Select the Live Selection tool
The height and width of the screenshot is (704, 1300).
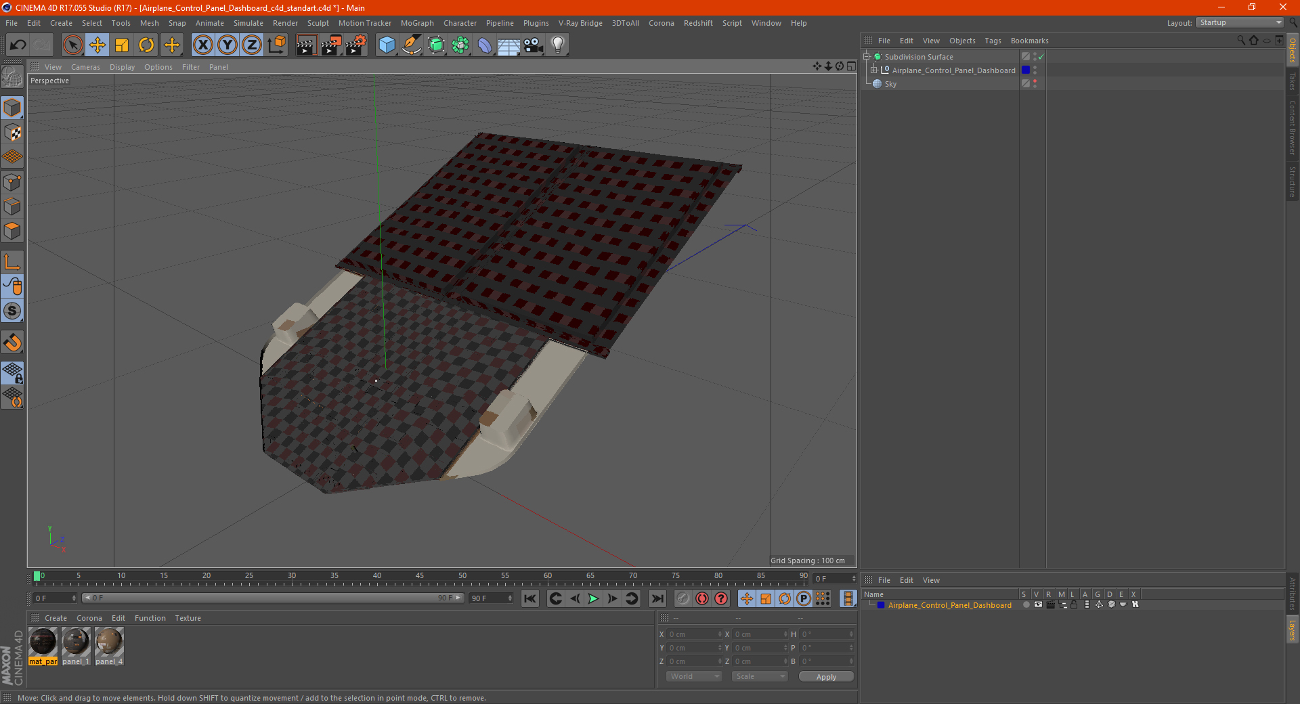(x=72, y=45)
